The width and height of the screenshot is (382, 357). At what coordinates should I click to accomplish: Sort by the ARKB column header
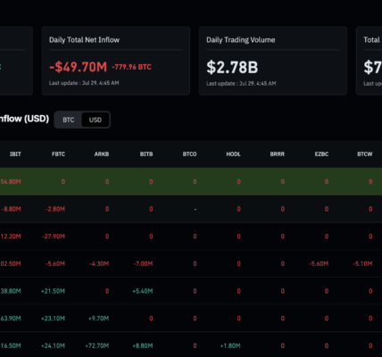[102, 154]
